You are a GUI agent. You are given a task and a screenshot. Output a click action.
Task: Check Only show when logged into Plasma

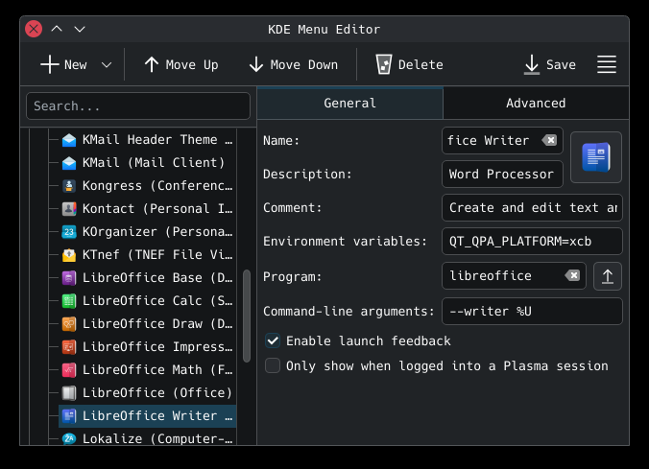274,365
